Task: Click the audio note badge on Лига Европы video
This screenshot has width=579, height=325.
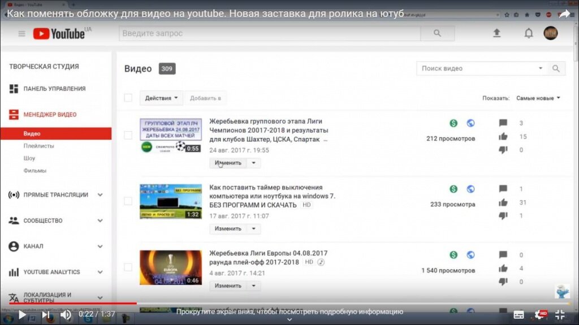Action: 321,262
